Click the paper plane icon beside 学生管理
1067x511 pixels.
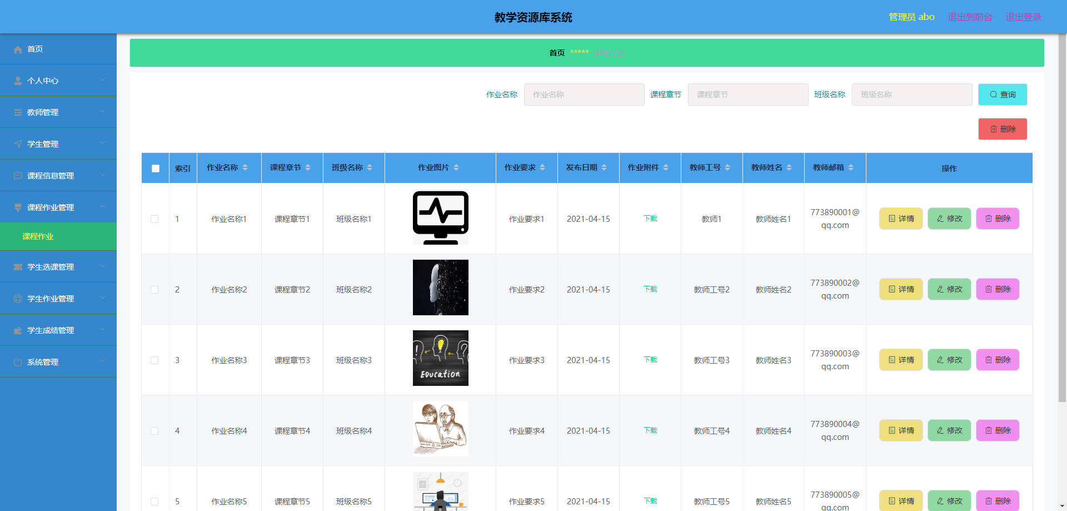(x=18, y=145)
